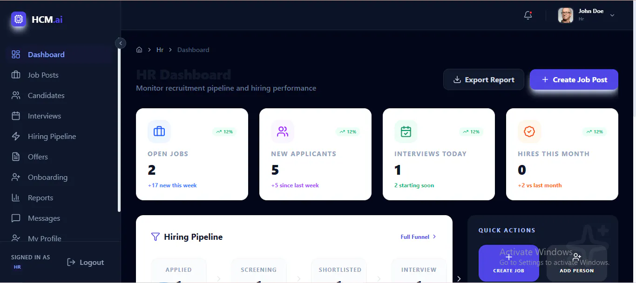Click the Hires This Month badge icon
This screenshot has width=636, height=283.
click(529, 132)
